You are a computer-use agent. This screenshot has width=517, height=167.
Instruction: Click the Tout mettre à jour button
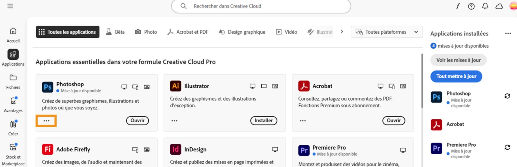(x=456, y=76)
